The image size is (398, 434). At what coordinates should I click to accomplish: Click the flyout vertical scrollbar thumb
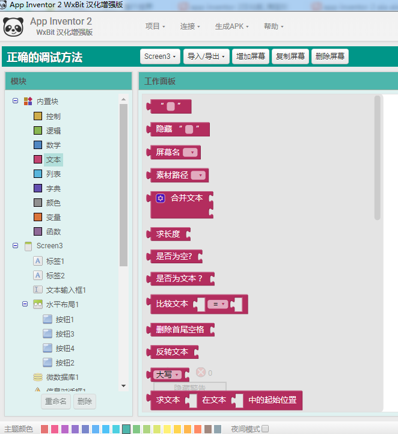point(377,157)
